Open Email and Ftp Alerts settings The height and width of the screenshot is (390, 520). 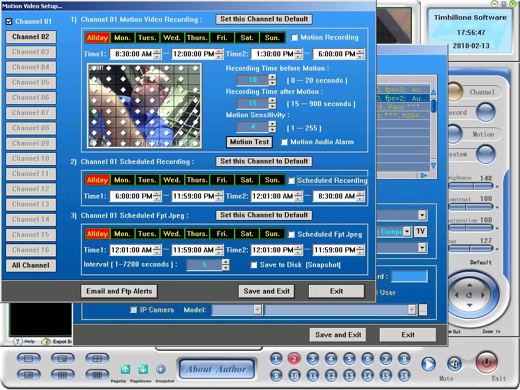tap(119, 291)
